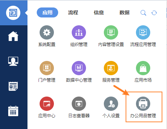The width and height of the screenshot is (167, 129).
Task: Click the 应用中心 label
Action: (47, 116)
